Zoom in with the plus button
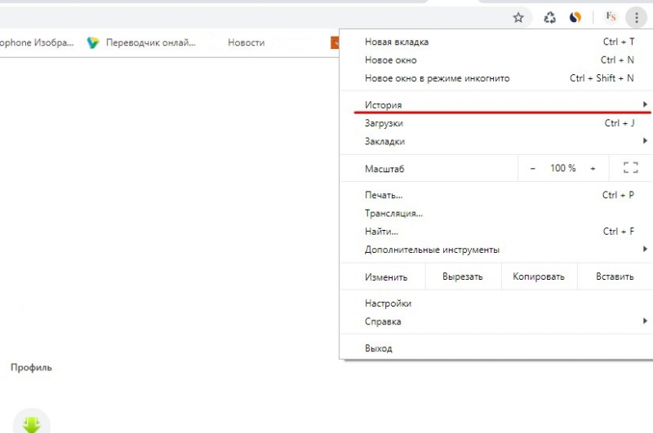Viewport: 653px width, 433px height. point(593,168)
